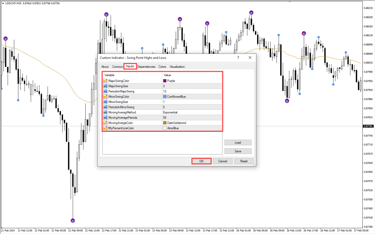Switch to the Common tab
The width and height of the screenshot is (375, 234).
(x=118, y=67)
